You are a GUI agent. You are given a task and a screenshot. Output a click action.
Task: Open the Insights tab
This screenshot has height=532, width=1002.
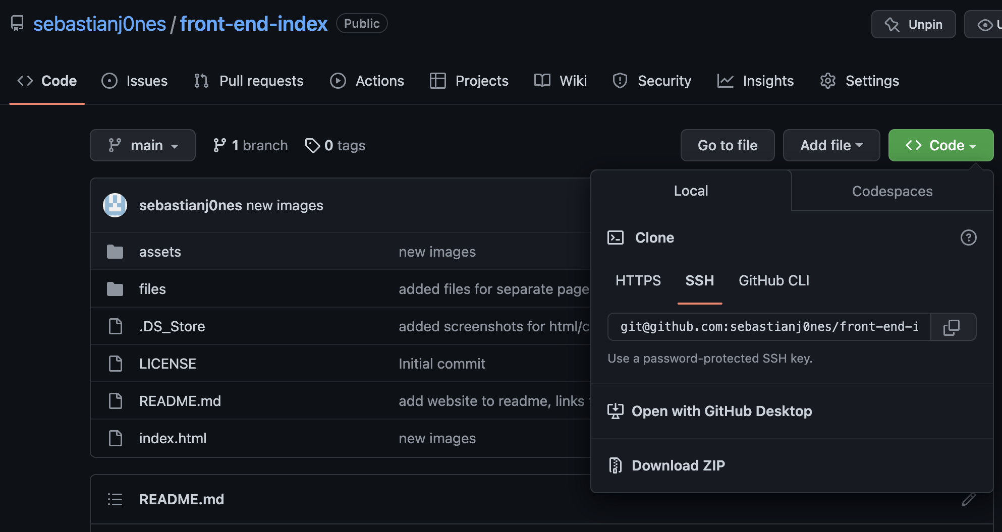pos(755,81)
